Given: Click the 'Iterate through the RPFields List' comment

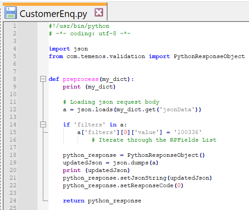Looking at the screenshot, I should pos(154,140).
